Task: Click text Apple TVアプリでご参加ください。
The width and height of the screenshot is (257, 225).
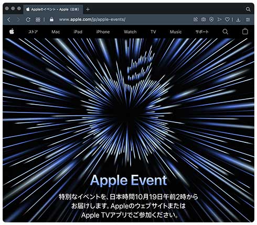Action: (130, 215)
